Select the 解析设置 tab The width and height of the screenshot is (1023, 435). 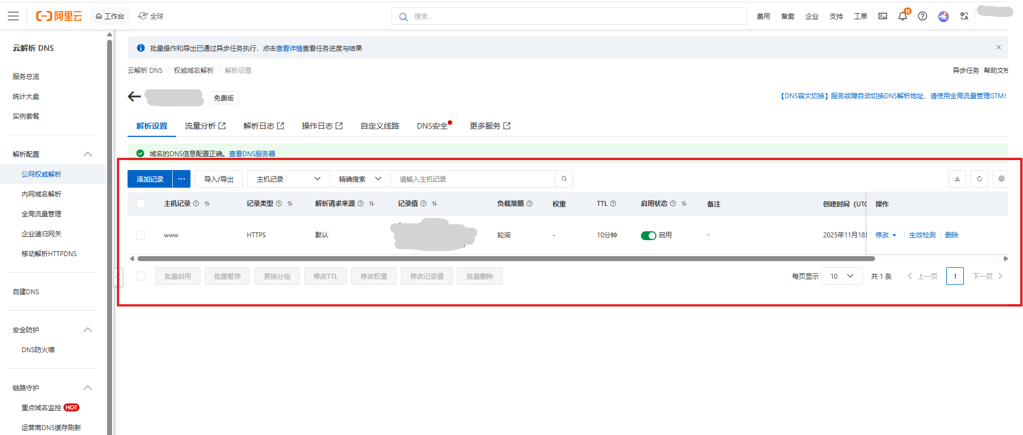click(x=152, y=126)
